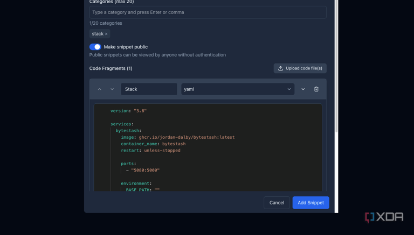Image resolution: width=414 pixels, height=235 pixels.
Task: Click the environment: line in code
Action: 136,183
